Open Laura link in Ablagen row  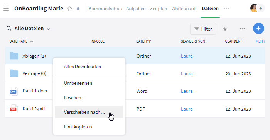pyautogui.click(x=187, y=56)
